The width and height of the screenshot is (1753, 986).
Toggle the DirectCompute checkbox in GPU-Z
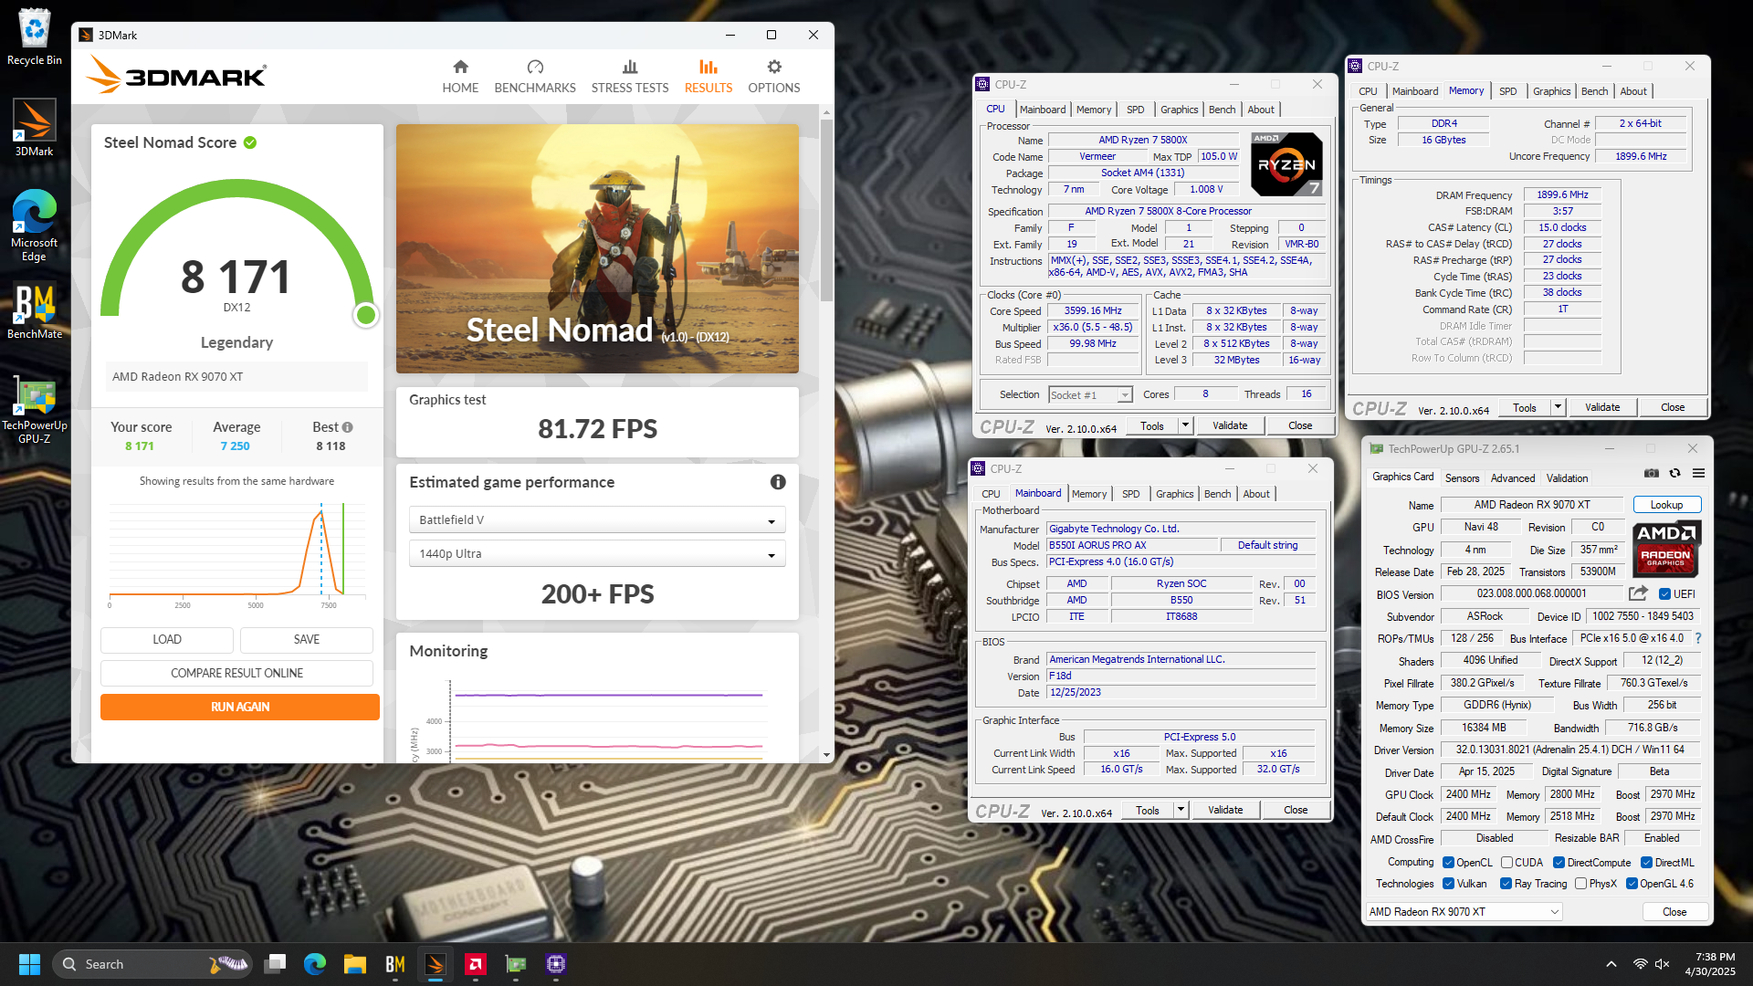coord(1559,863)
